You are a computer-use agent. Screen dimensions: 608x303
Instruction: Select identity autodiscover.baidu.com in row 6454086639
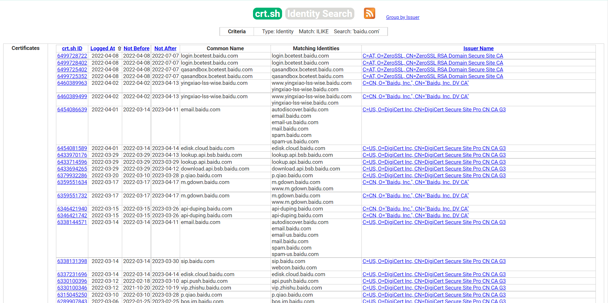coord(300,109)
